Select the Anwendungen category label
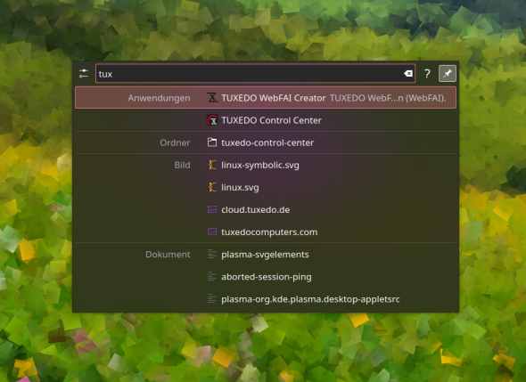Image resolution: width=526 pixels, height=382 pixels. (159, 98)
